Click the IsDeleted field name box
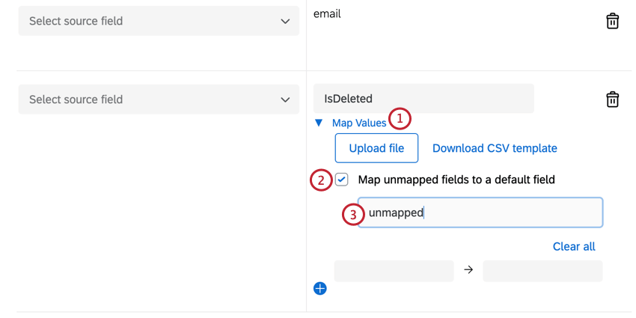The image size is (636, 318). pos(424,99)
